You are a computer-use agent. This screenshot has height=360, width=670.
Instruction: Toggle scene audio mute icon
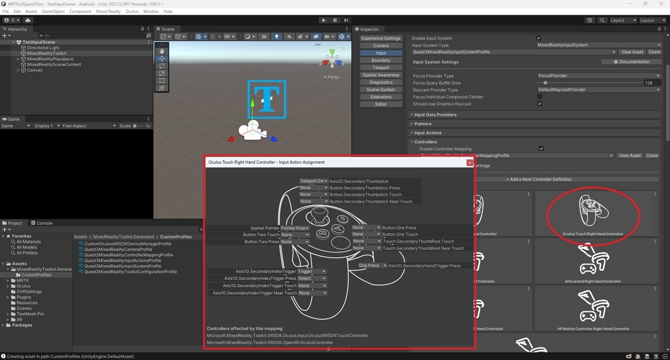[289, 37]
